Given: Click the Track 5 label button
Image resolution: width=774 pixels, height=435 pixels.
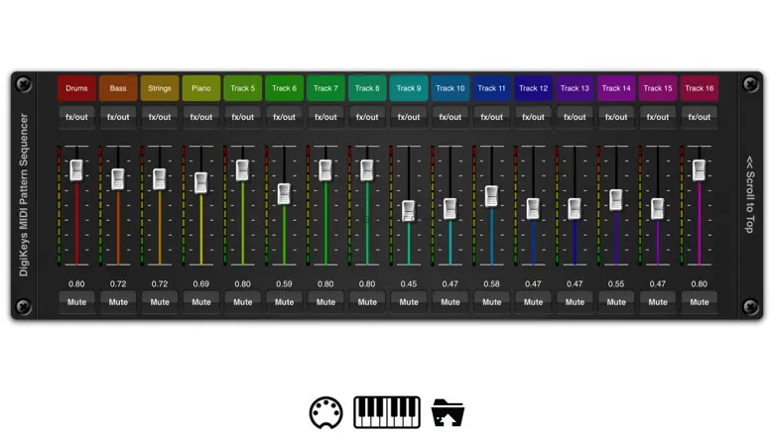Looking at the screenshot, I should [x=242, y=88].
